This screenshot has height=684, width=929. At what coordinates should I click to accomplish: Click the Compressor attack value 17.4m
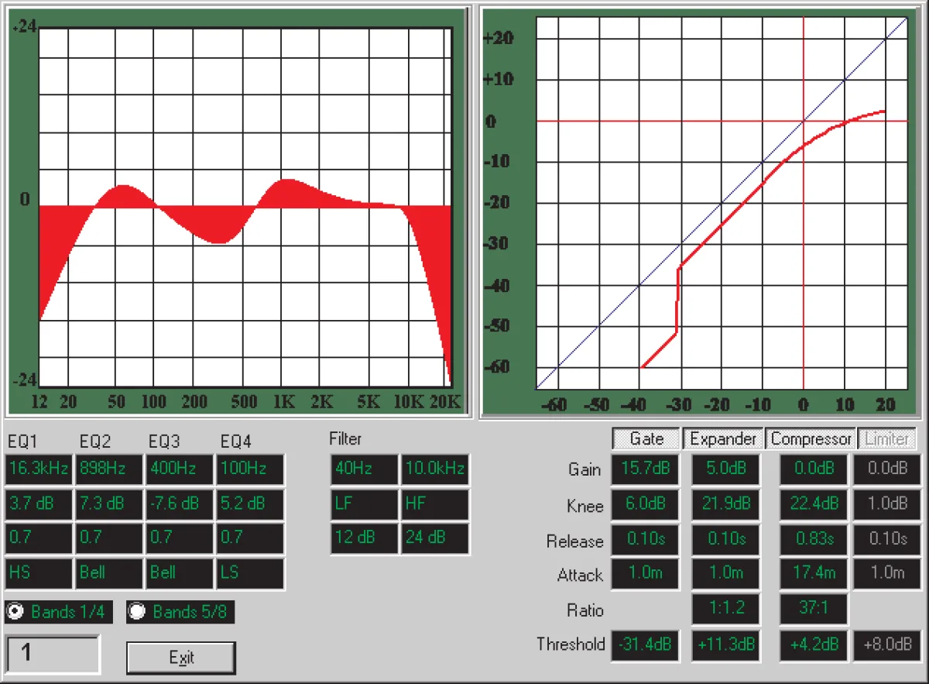coord(814,573)
